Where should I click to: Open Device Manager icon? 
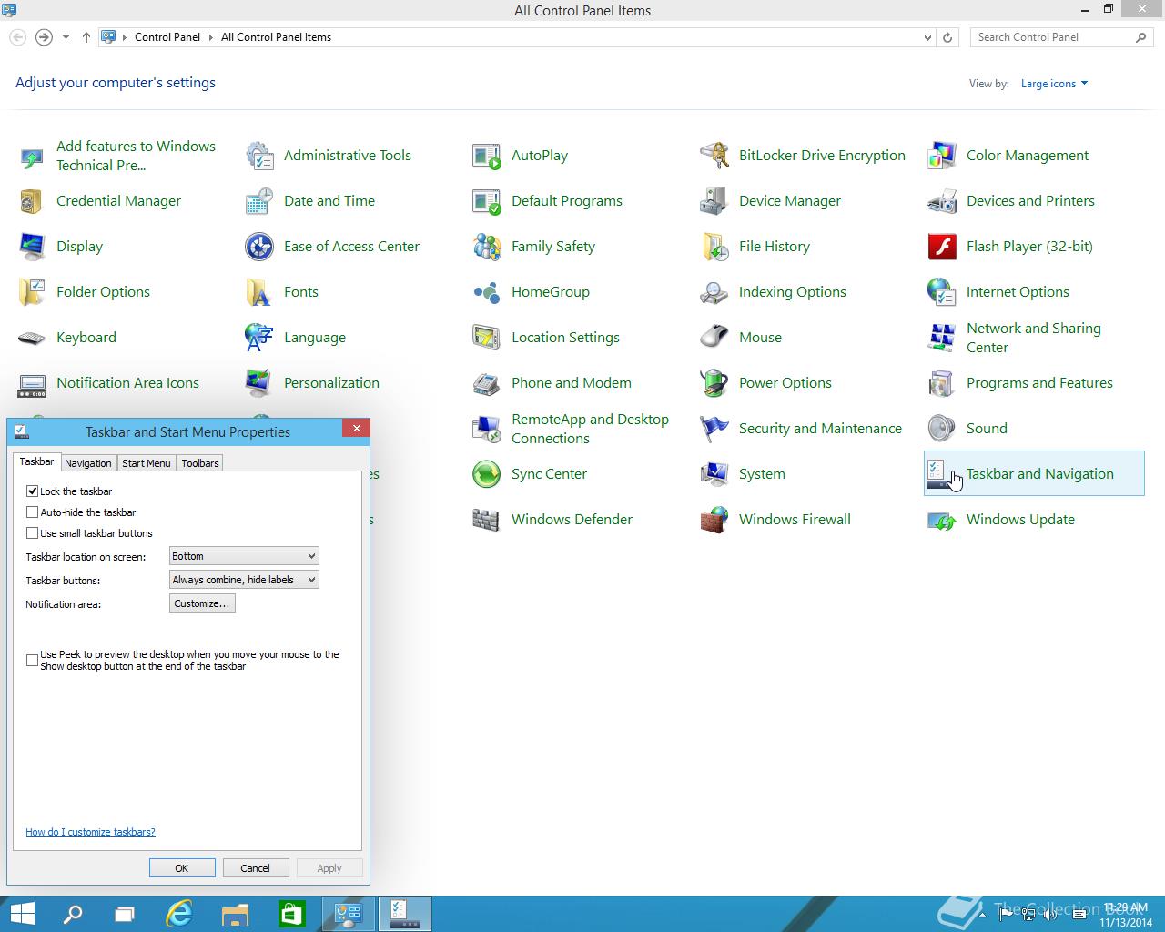point(714,201)
